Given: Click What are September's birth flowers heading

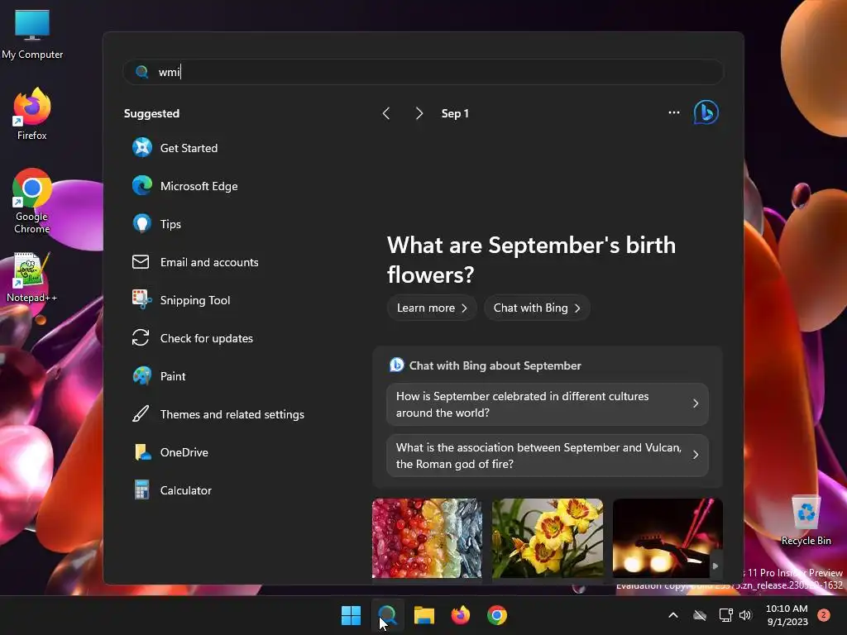Looking at the screenshot, I should 531,260.
